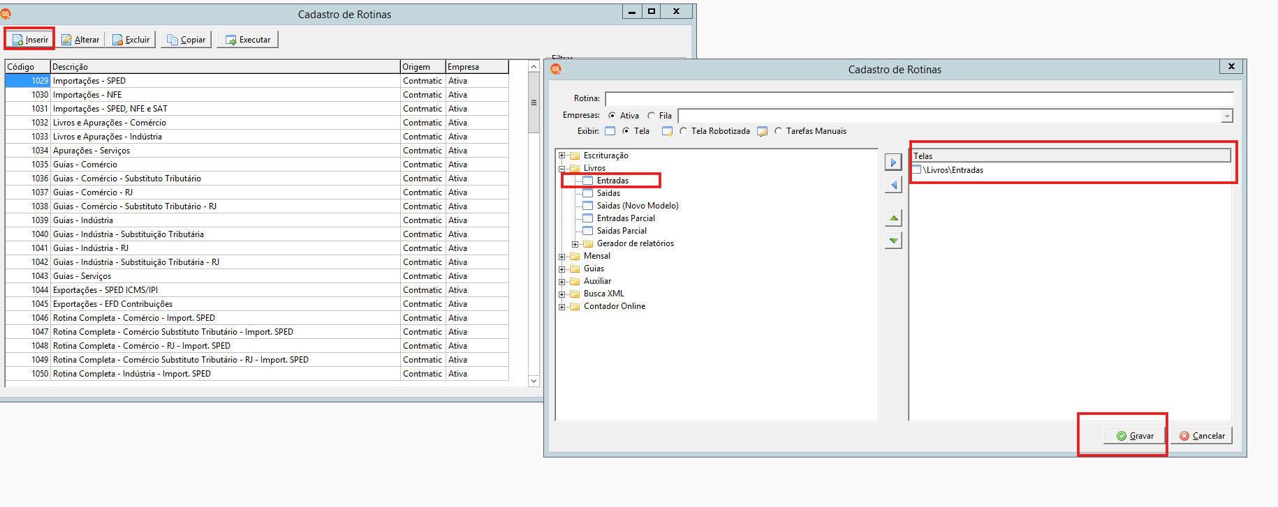Select Saídas Parcial in the tree
This screenshot has width=1278, height=507.
[x=622, y=231]
